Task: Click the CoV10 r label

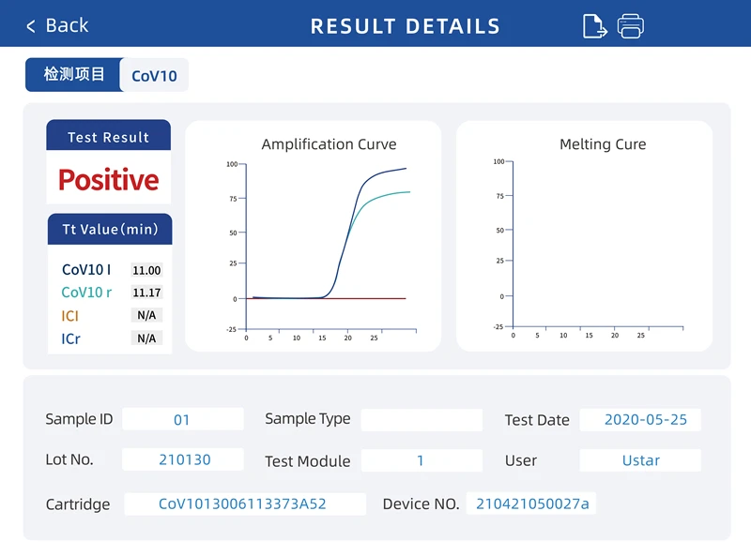Action: 86,293
